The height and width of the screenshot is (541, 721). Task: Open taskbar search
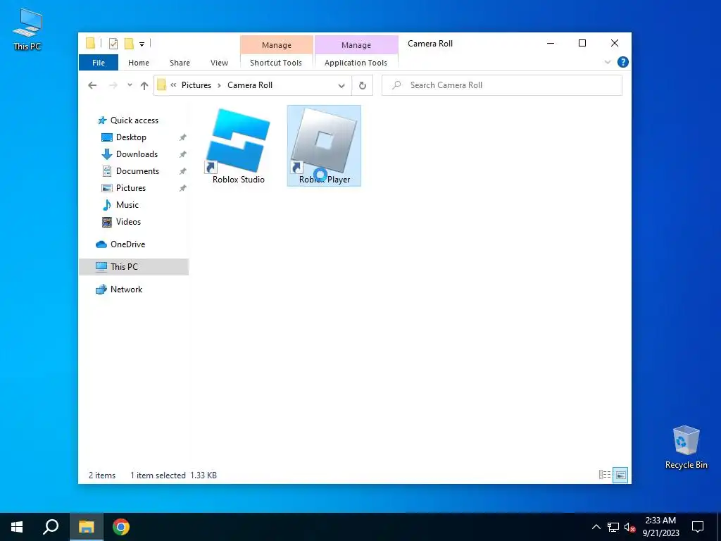point(51,527)
